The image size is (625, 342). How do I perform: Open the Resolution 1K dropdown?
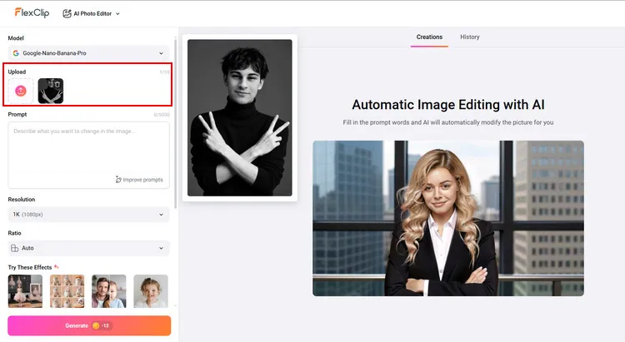(x=88, y=215)
